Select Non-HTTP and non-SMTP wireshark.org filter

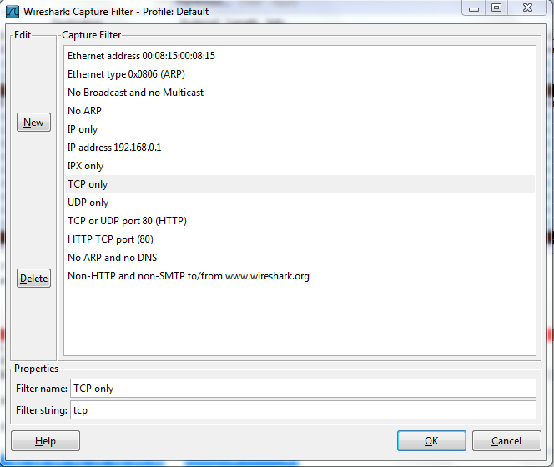[300, 276]
